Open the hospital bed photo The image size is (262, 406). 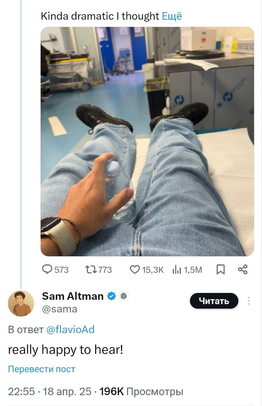(147, 141)
